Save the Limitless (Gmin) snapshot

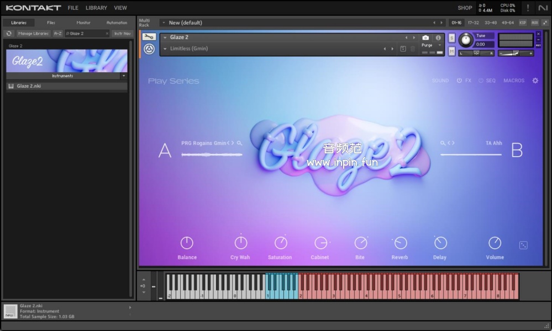[403, 49]
